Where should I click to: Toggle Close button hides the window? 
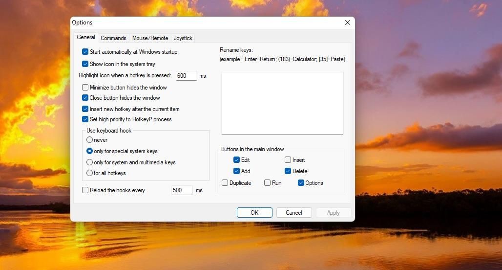click(x=85, y=97)
